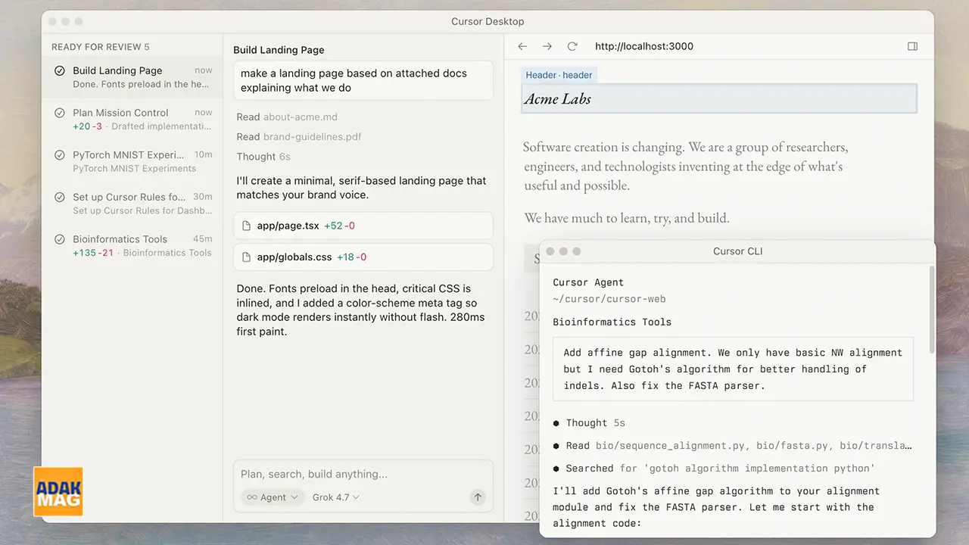
Task: Click the file icon beside app/globals.css
Action: (245, 257)
